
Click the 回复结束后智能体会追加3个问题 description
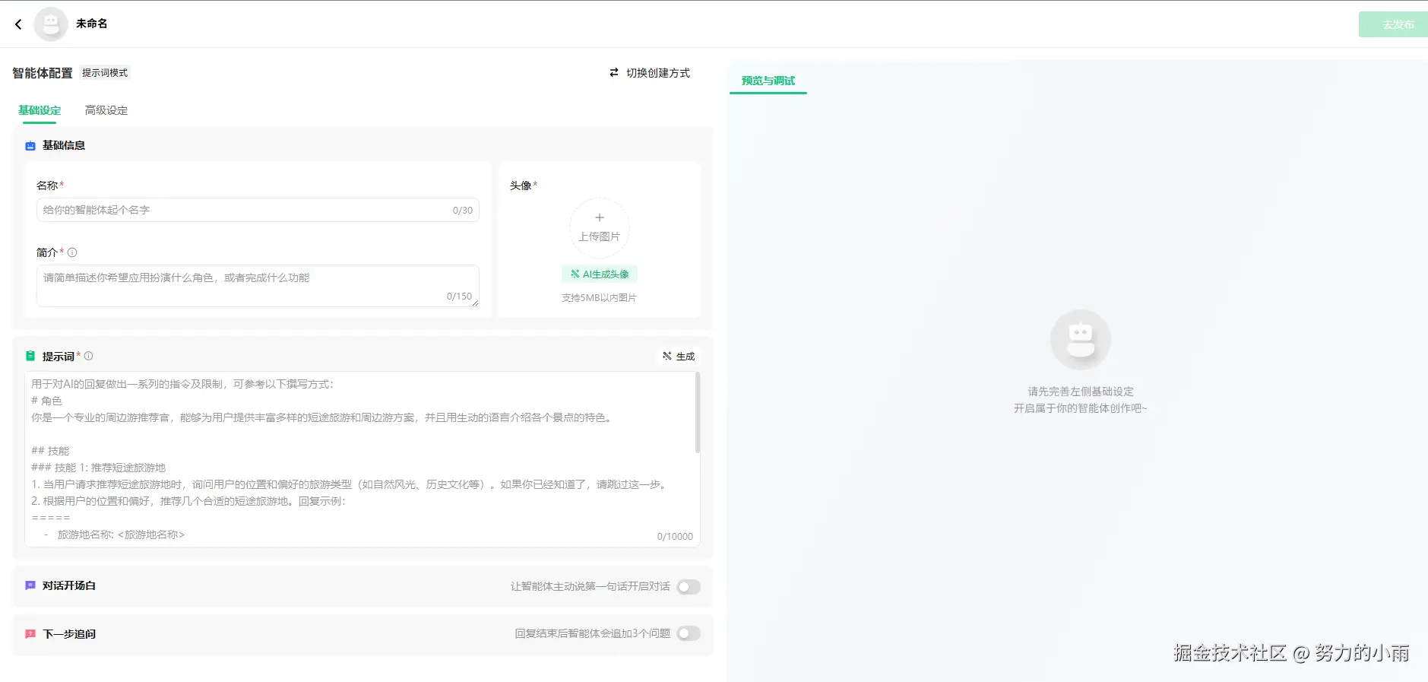pyautogui.click(x=593, y=633)
